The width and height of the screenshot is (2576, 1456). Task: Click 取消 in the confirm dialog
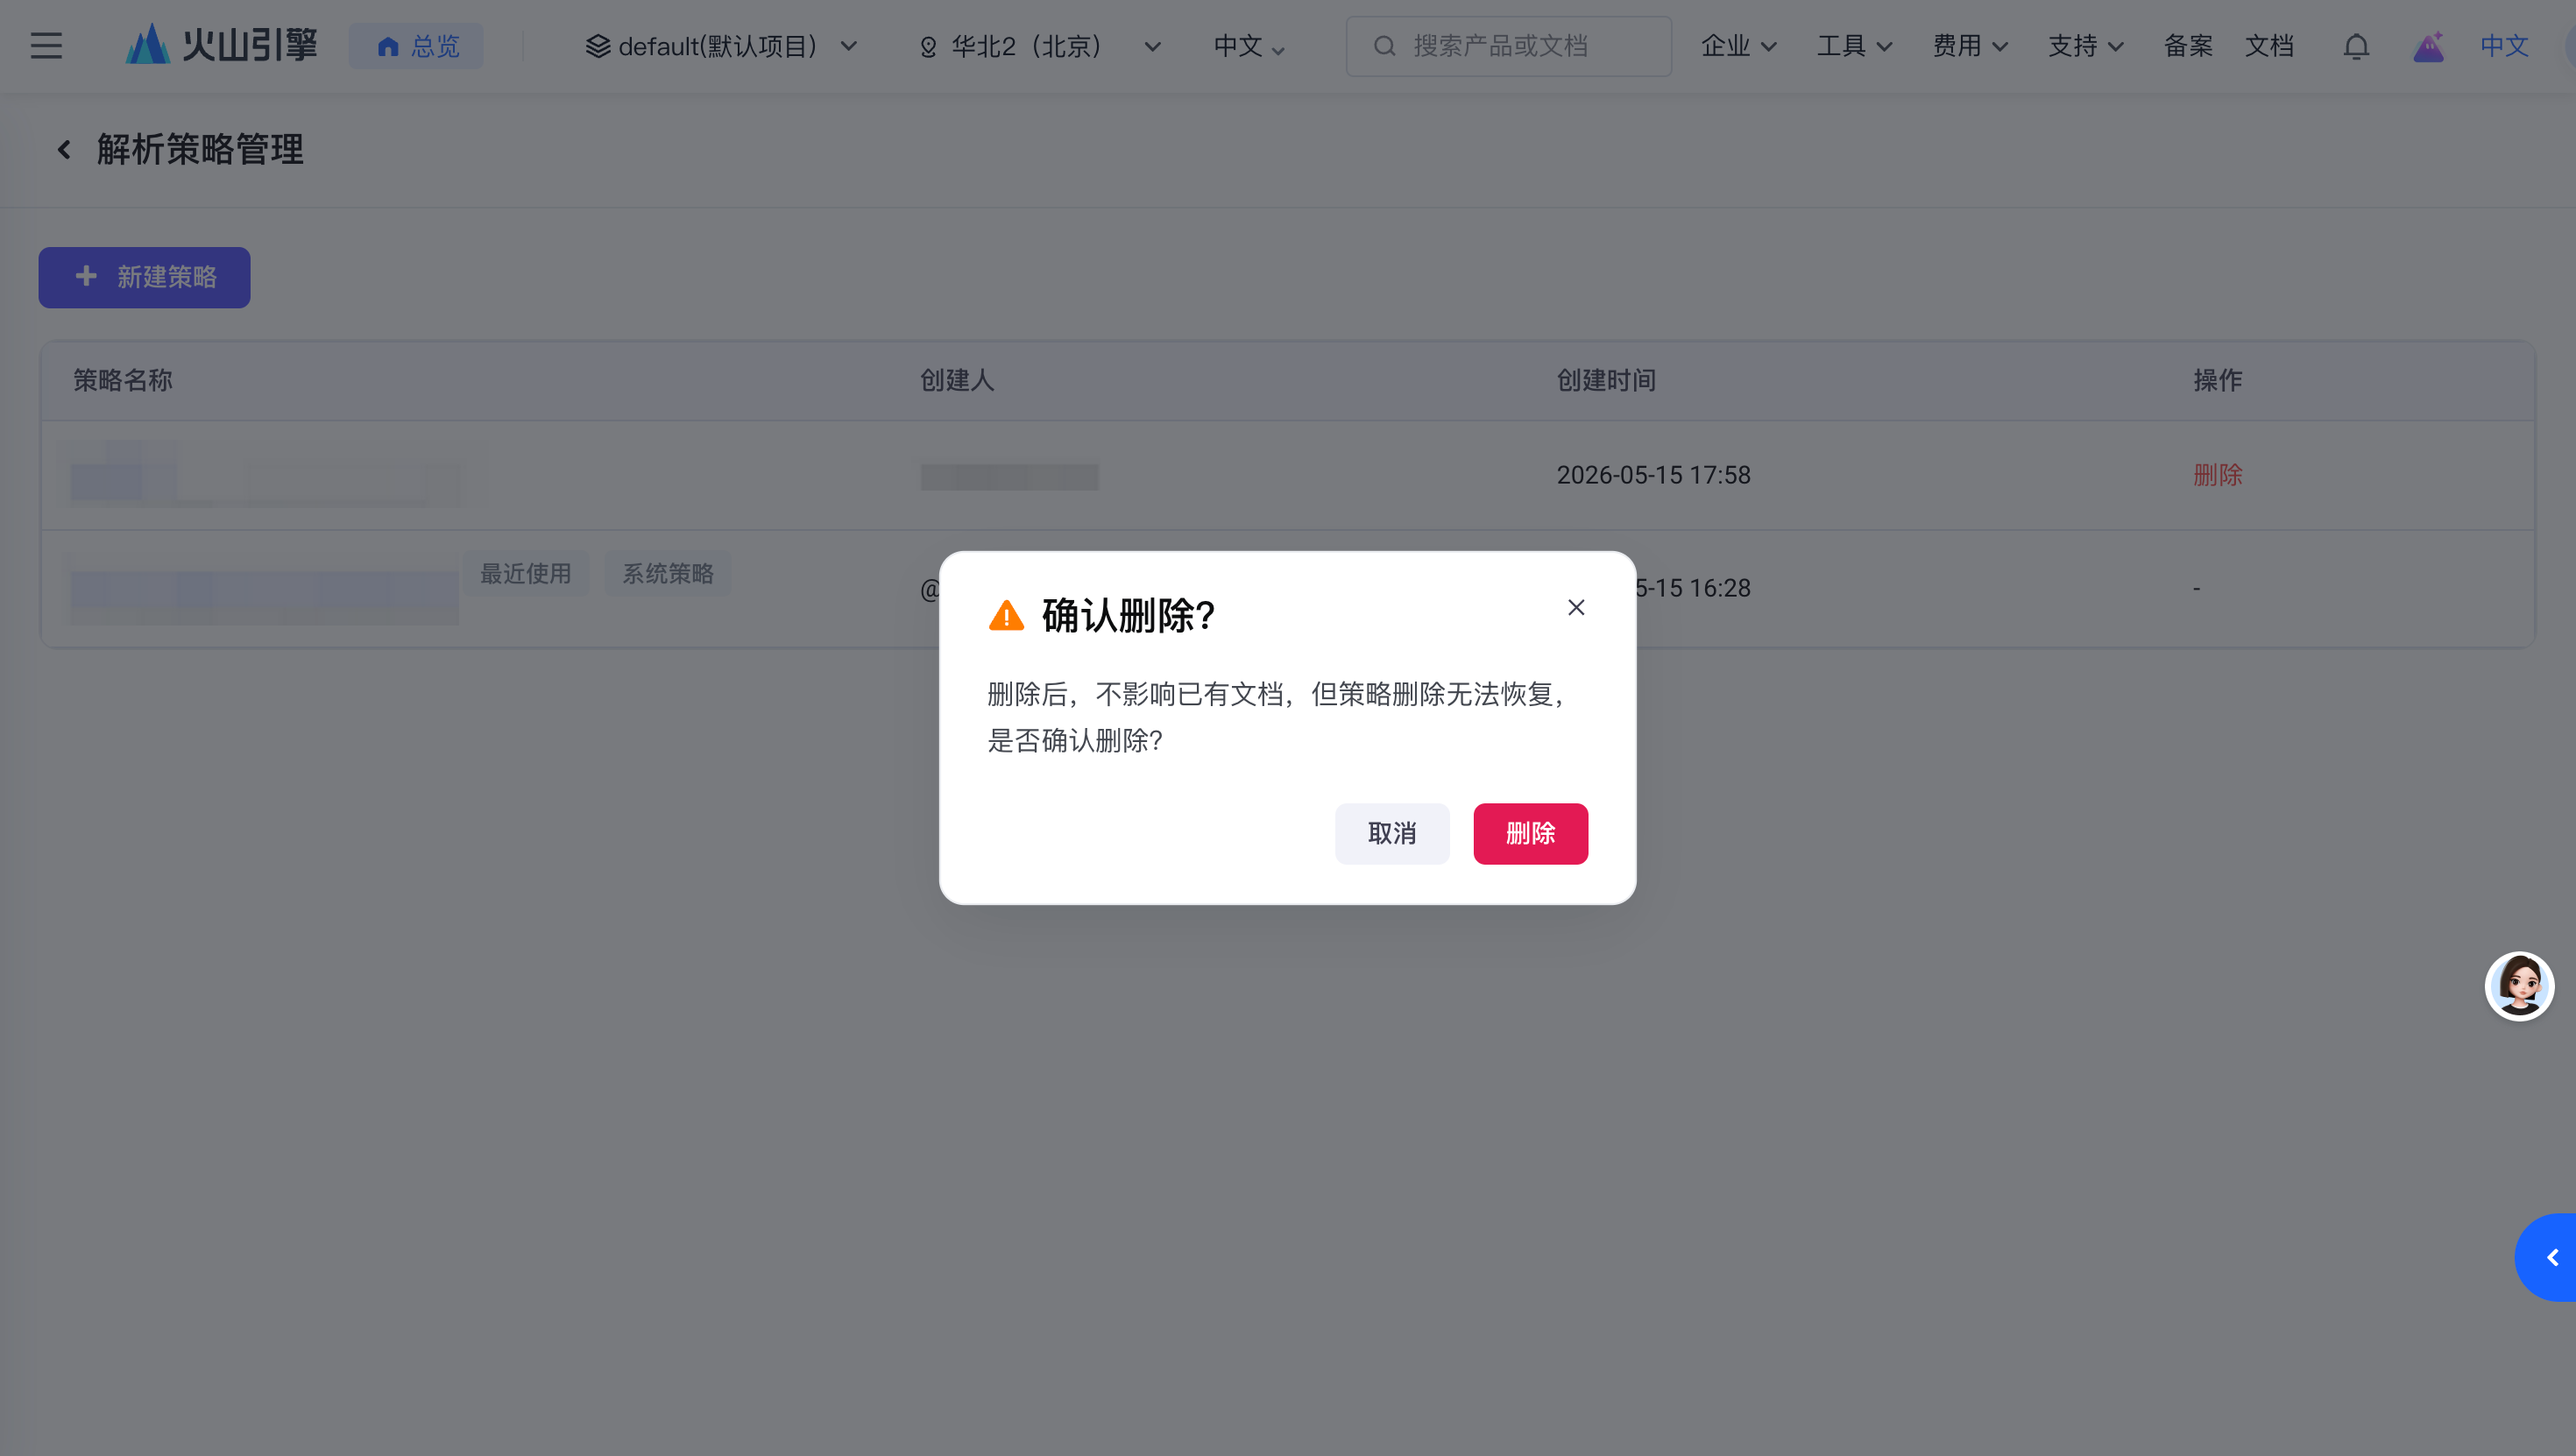(x=1392, y=833)
